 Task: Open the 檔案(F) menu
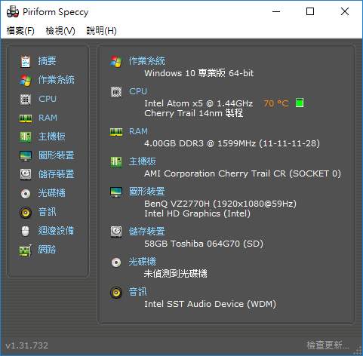(x=20, y=31)
